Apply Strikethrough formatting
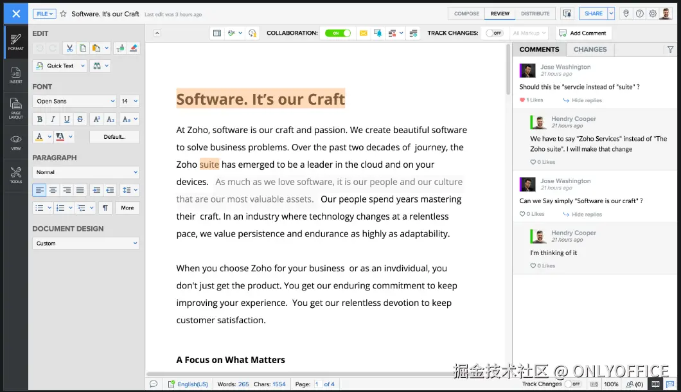 tap(80, 119)
